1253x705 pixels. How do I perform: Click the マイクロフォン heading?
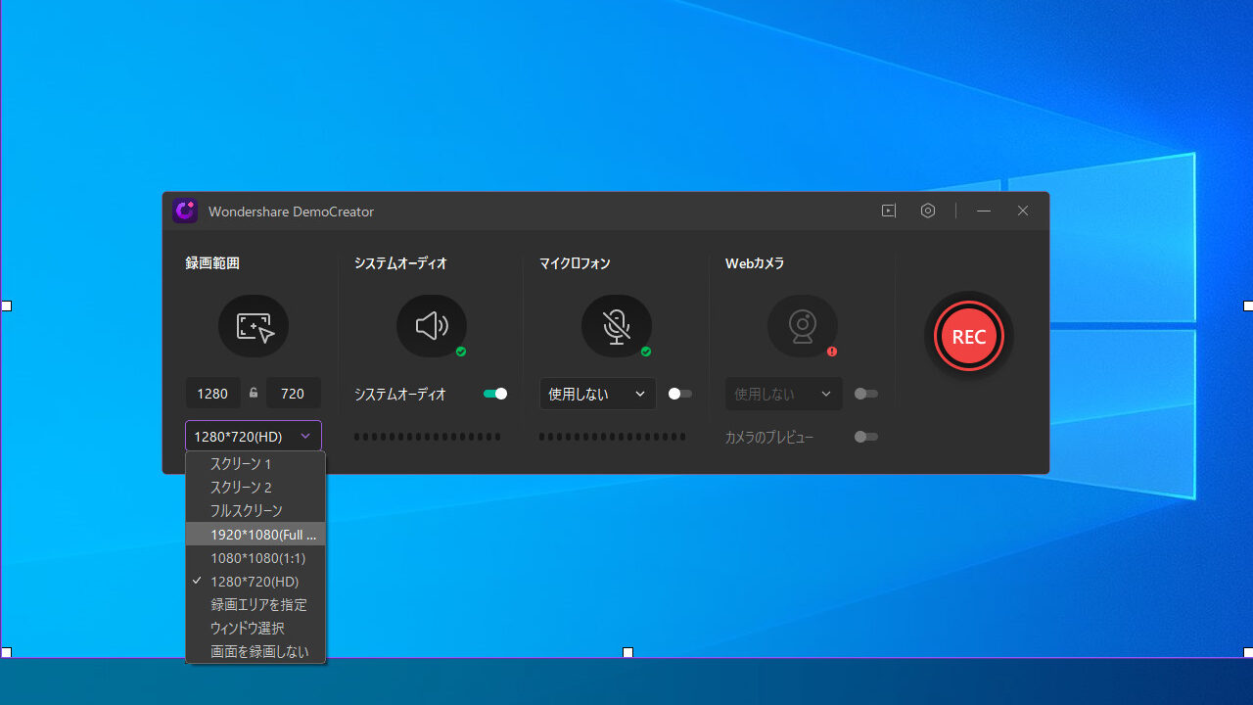[575, 262]
